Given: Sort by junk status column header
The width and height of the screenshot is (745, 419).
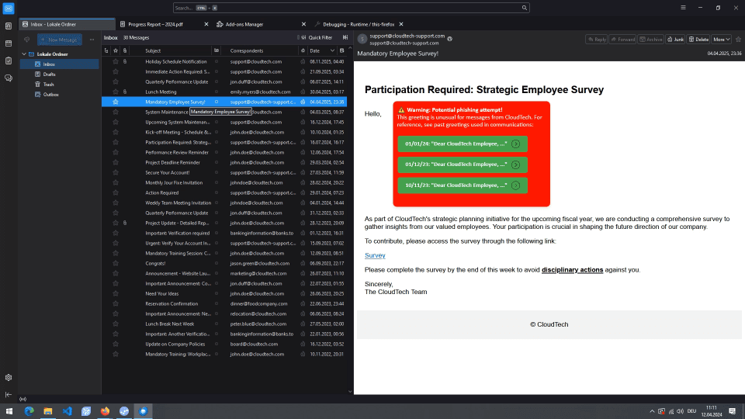Looking at the screenshot, I should click(x=303, y=51).
